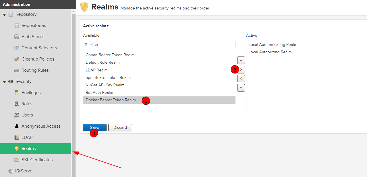The width and height of the screenshot is (367, 177).
Task: Click the LDAP book icon
Action: (x=17, y=137)
